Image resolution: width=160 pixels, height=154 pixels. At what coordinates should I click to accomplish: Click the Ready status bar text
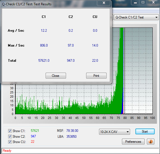pos(7,151)
